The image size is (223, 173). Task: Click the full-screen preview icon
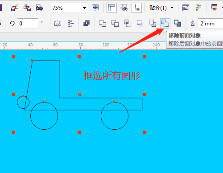tap(95, 8)
